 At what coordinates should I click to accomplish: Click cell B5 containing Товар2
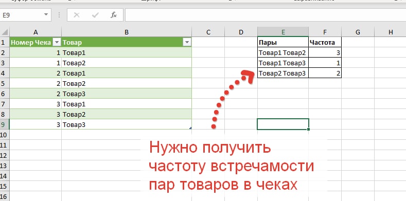pyautogui.click(x=127, y=84)
